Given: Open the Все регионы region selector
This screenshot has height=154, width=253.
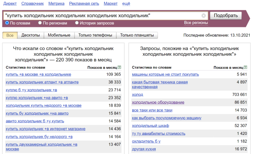Looking at the screenshot, I should (196, 23).
